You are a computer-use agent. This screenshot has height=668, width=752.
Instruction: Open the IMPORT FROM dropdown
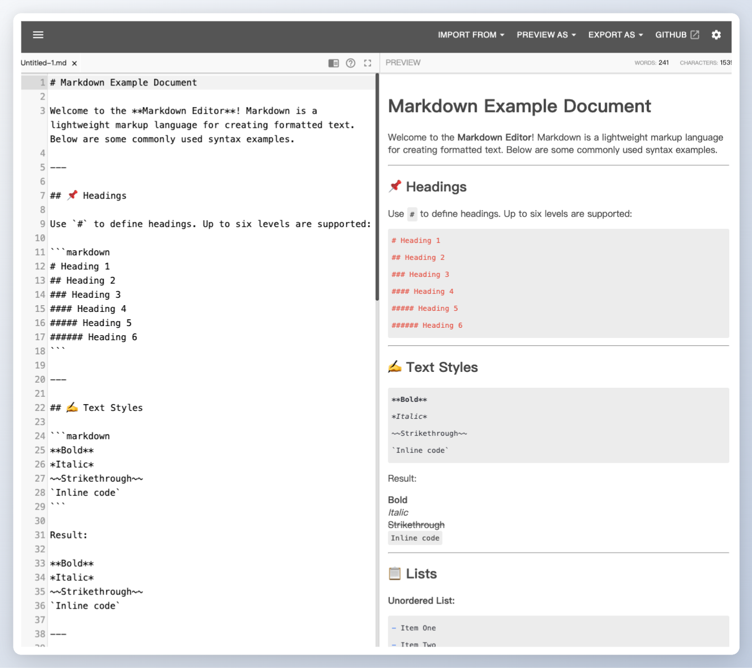pyautogui.click(x=471, y=35)
